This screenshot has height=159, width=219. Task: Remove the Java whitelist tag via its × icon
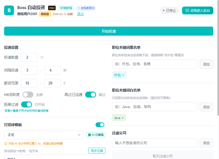[123, 118]
